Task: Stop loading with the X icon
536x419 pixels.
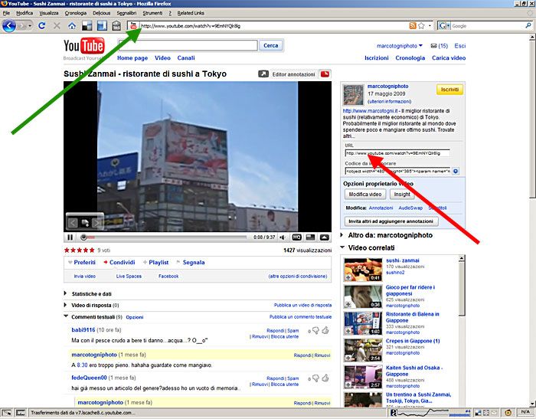Action: (x=57, y=25)
